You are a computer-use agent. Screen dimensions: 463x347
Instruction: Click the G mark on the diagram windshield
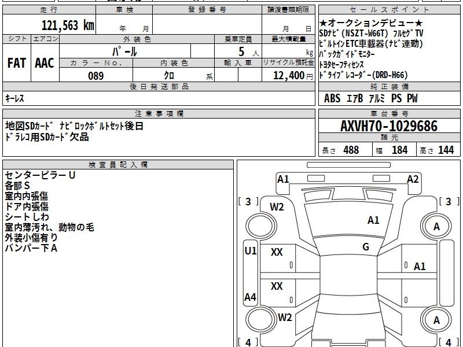366,247
